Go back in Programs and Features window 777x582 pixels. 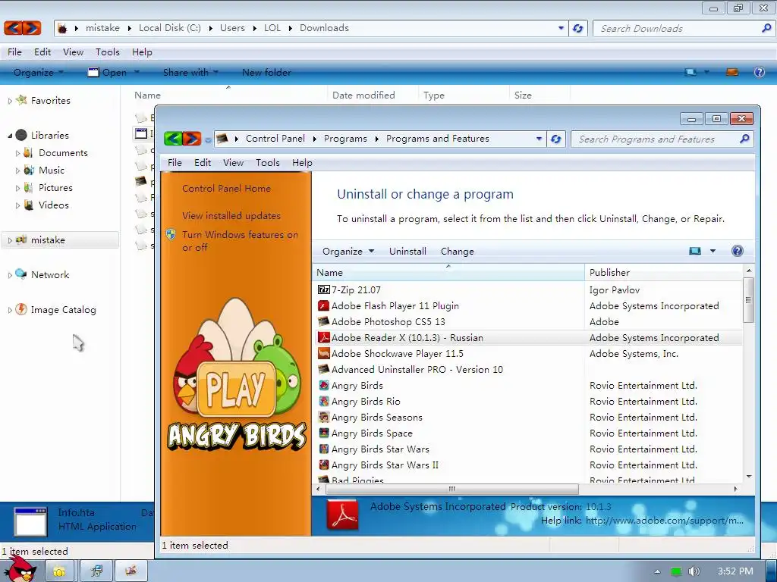(x=173, y=139)
